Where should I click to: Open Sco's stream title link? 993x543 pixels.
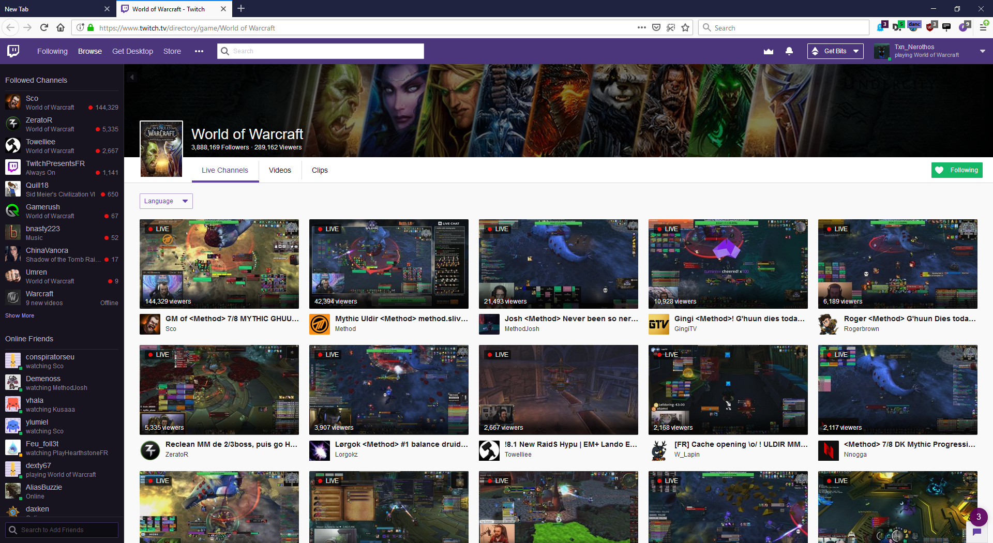point(232,319)
